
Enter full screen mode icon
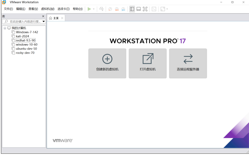[x=145, y=9]
